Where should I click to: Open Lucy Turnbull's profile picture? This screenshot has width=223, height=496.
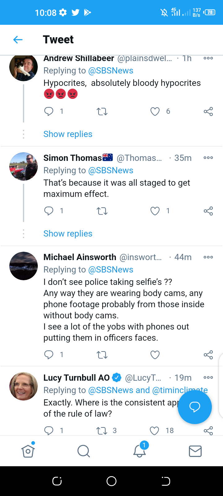(x=24, y=386)
